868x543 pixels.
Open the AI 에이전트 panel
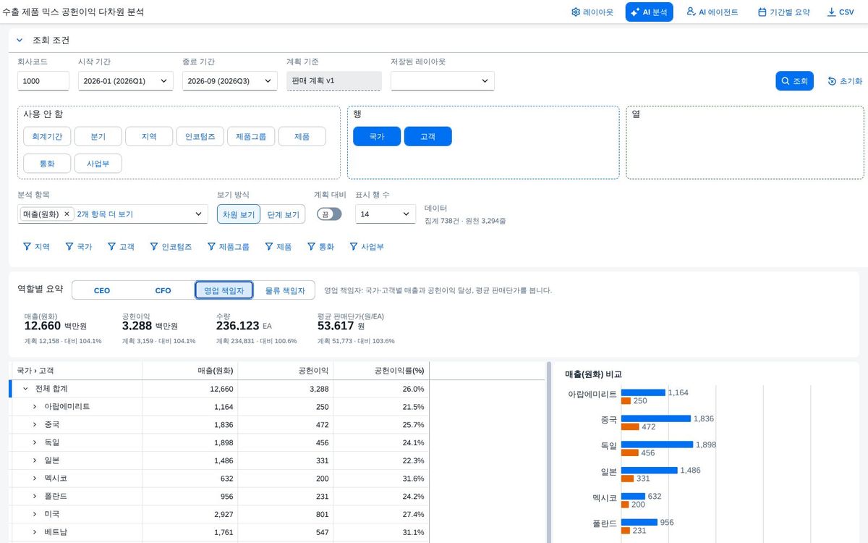pos(712,12)
